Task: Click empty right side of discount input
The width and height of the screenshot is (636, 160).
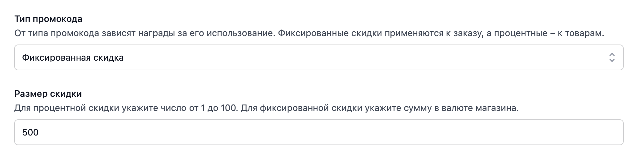Action: click(518, 133)
